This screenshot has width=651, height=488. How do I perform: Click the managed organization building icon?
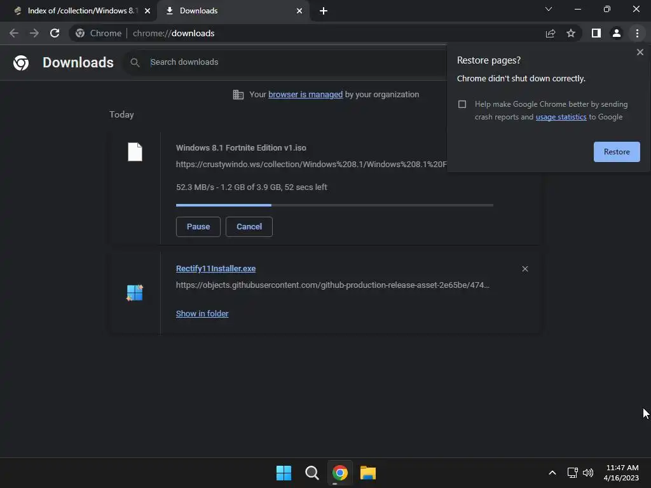[x=238, y=95]
